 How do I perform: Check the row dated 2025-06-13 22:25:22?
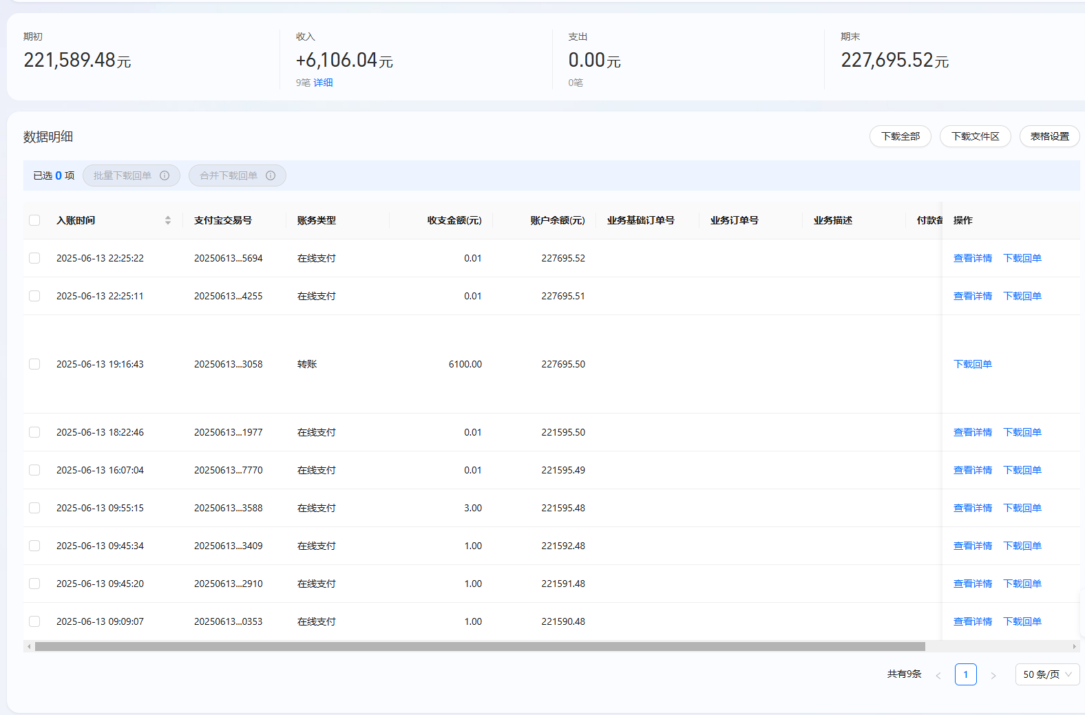point(34,258)
